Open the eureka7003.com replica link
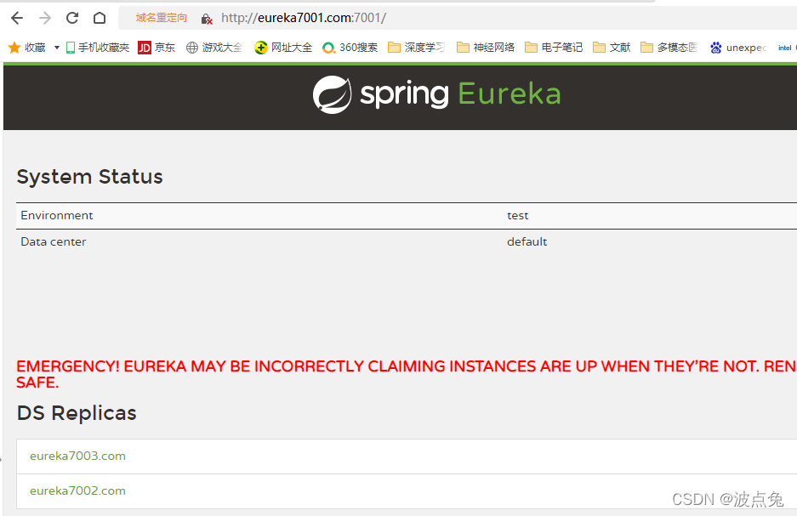The width and height of the screenshot is (797, 516). pos(77,456)
